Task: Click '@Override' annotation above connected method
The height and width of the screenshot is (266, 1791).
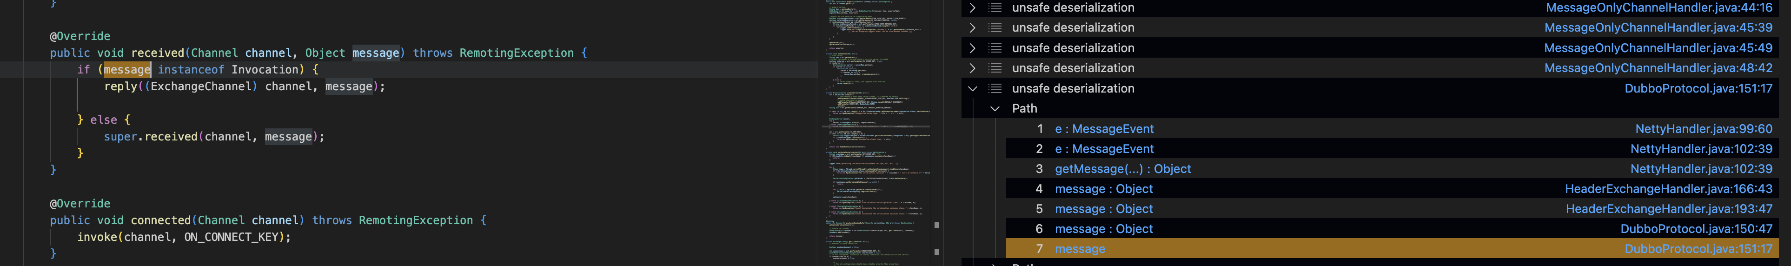Action: pyautogui.click(x=80, y=204)
